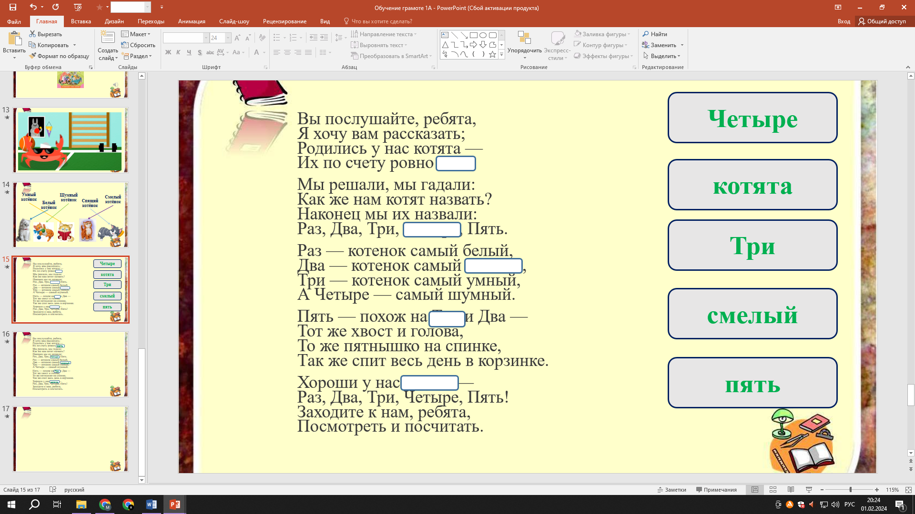Adjust the zoom slider handle

tap(850, 490)
